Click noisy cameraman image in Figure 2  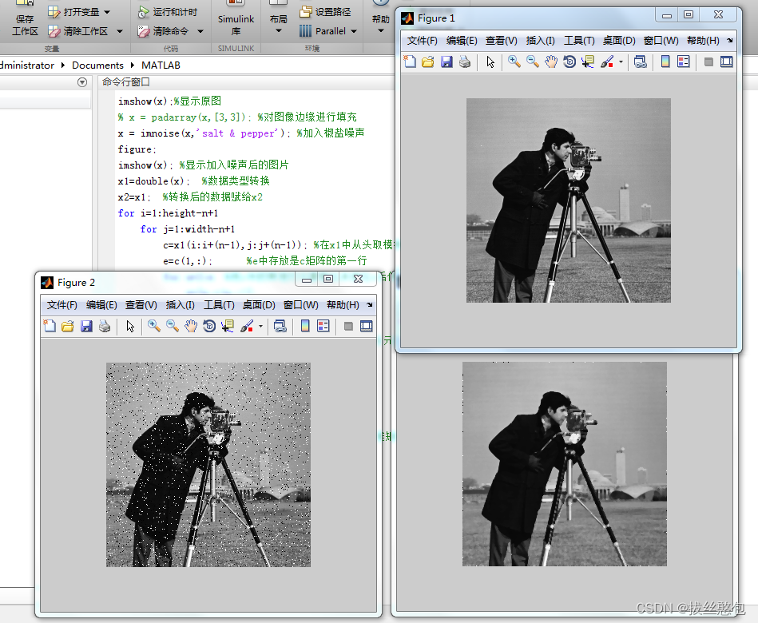(208, 465)
